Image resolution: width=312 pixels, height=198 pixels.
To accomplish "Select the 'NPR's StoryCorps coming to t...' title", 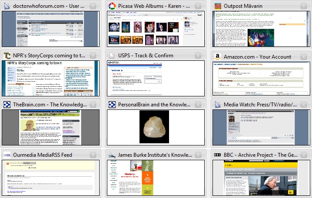I will (x=49, y=56).
